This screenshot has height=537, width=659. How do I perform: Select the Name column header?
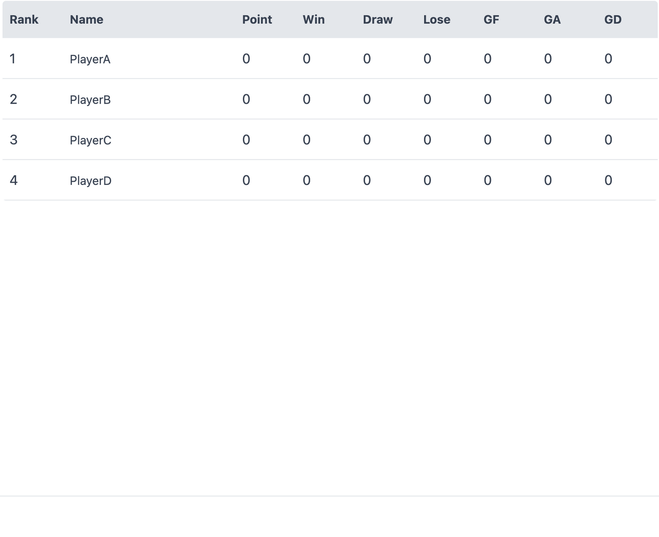click(x=87, y=20)
